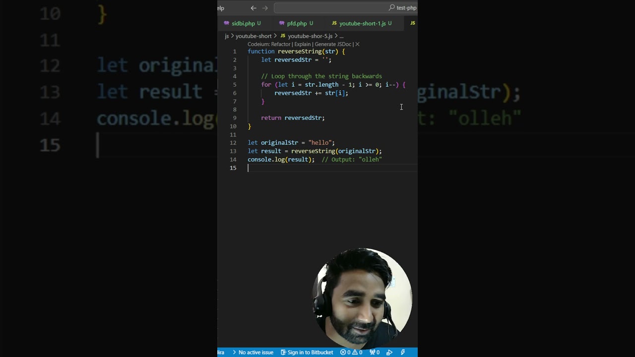Click the js breadcrumb folder
This screenshot has width=635, height=357.
pos(227,36)
